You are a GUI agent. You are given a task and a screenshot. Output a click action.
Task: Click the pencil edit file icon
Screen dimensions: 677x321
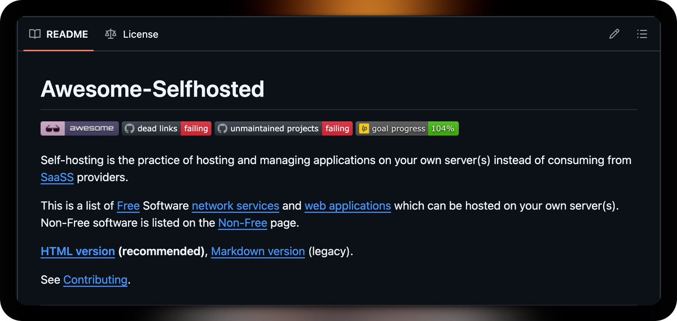pyautogui.click(x=614, y=34)
